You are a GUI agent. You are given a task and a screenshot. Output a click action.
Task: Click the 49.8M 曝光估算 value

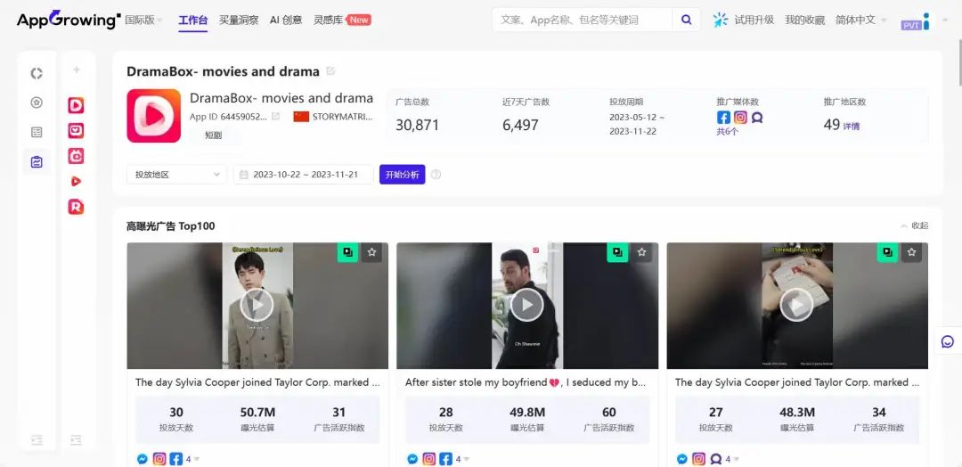[x=527, y=413]
